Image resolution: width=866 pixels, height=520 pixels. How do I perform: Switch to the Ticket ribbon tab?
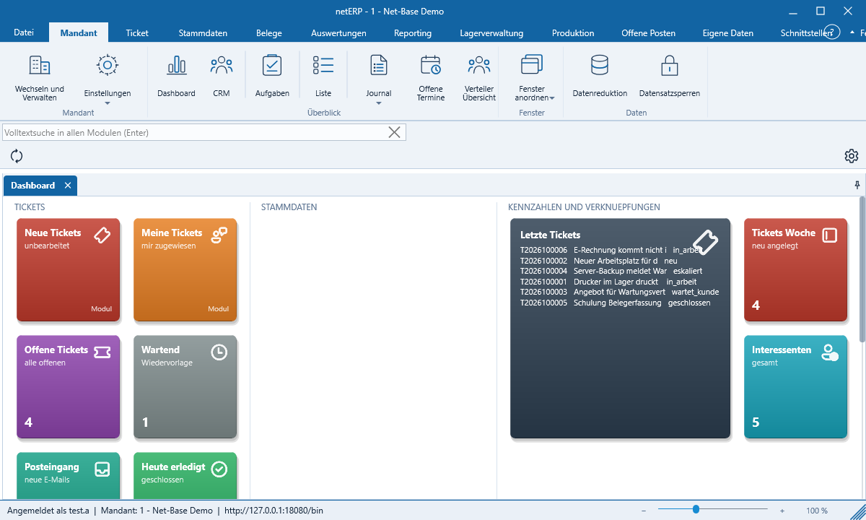coord(137,33)
